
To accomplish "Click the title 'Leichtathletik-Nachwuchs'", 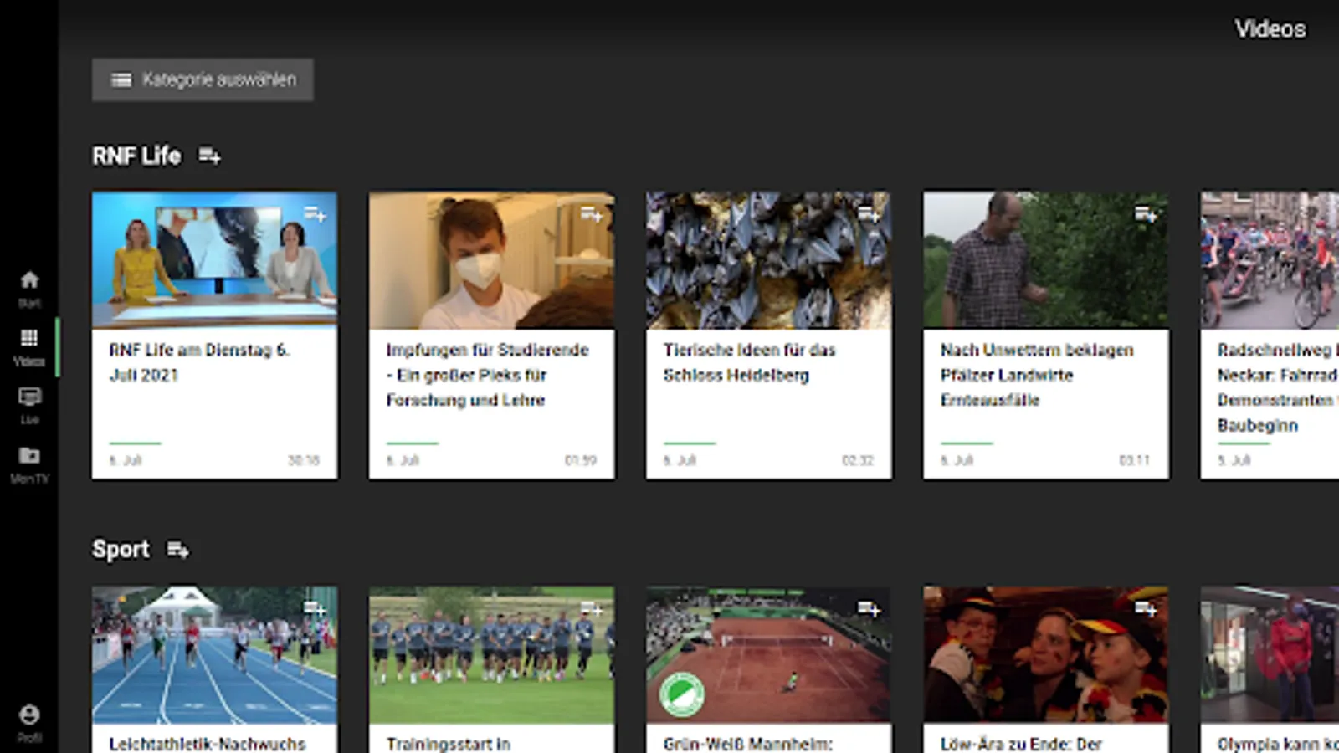I will [208, 744].
